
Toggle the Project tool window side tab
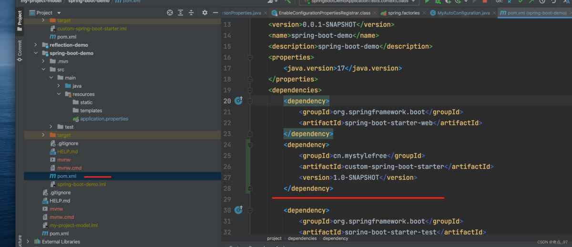coord(20,18)
